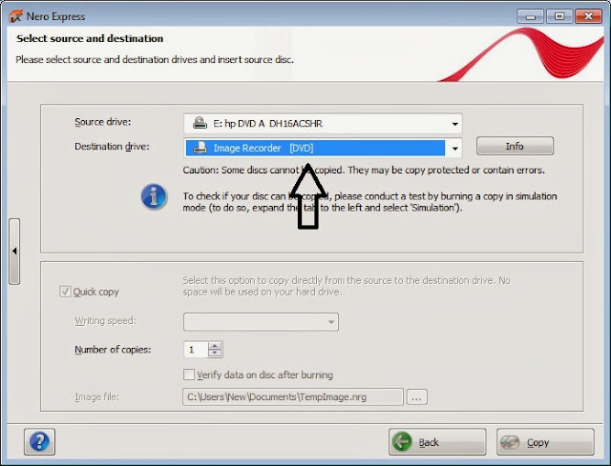Expand the left side options panel tab
611x466 pixels.
coord(14,252)
